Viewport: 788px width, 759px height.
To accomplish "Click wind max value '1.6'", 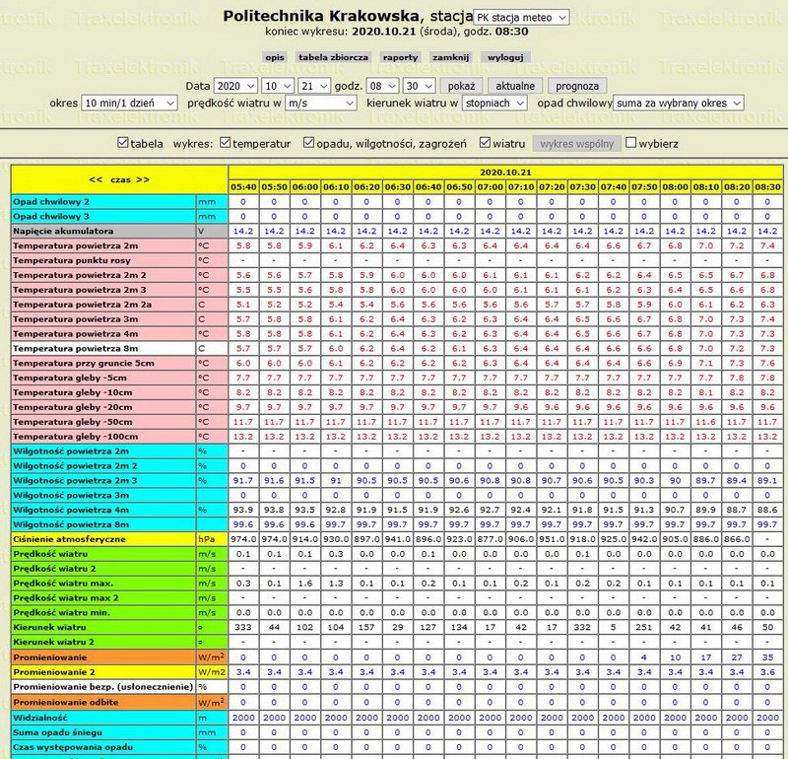I will [x=305, y=583].
